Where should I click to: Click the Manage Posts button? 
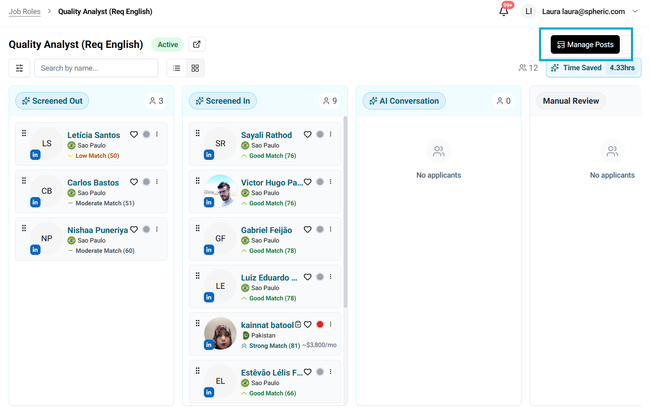[585, 45]
